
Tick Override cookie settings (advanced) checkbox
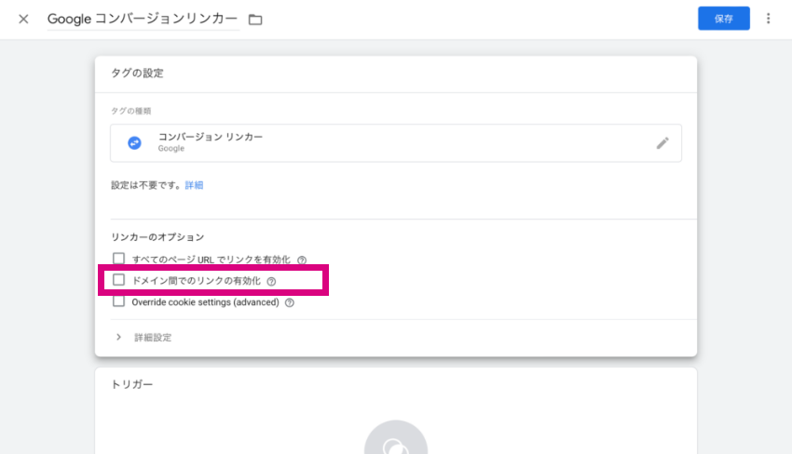click(x=118, y=301)
